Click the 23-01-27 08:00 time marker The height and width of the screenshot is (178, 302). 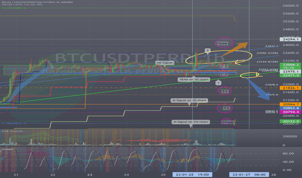(x=249, y=175)
